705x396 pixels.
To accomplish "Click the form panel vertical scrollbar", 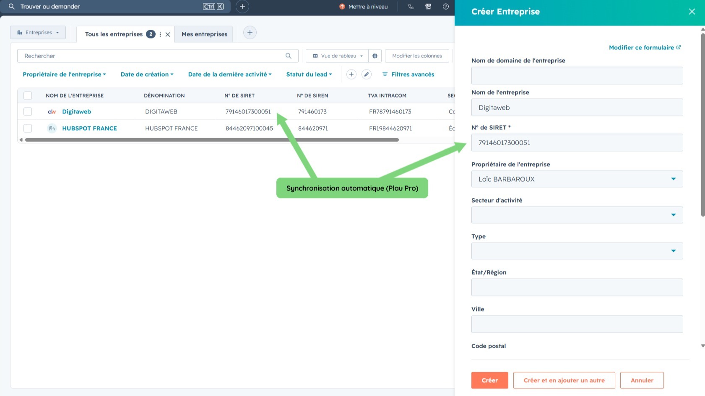I will coord(703,124).
